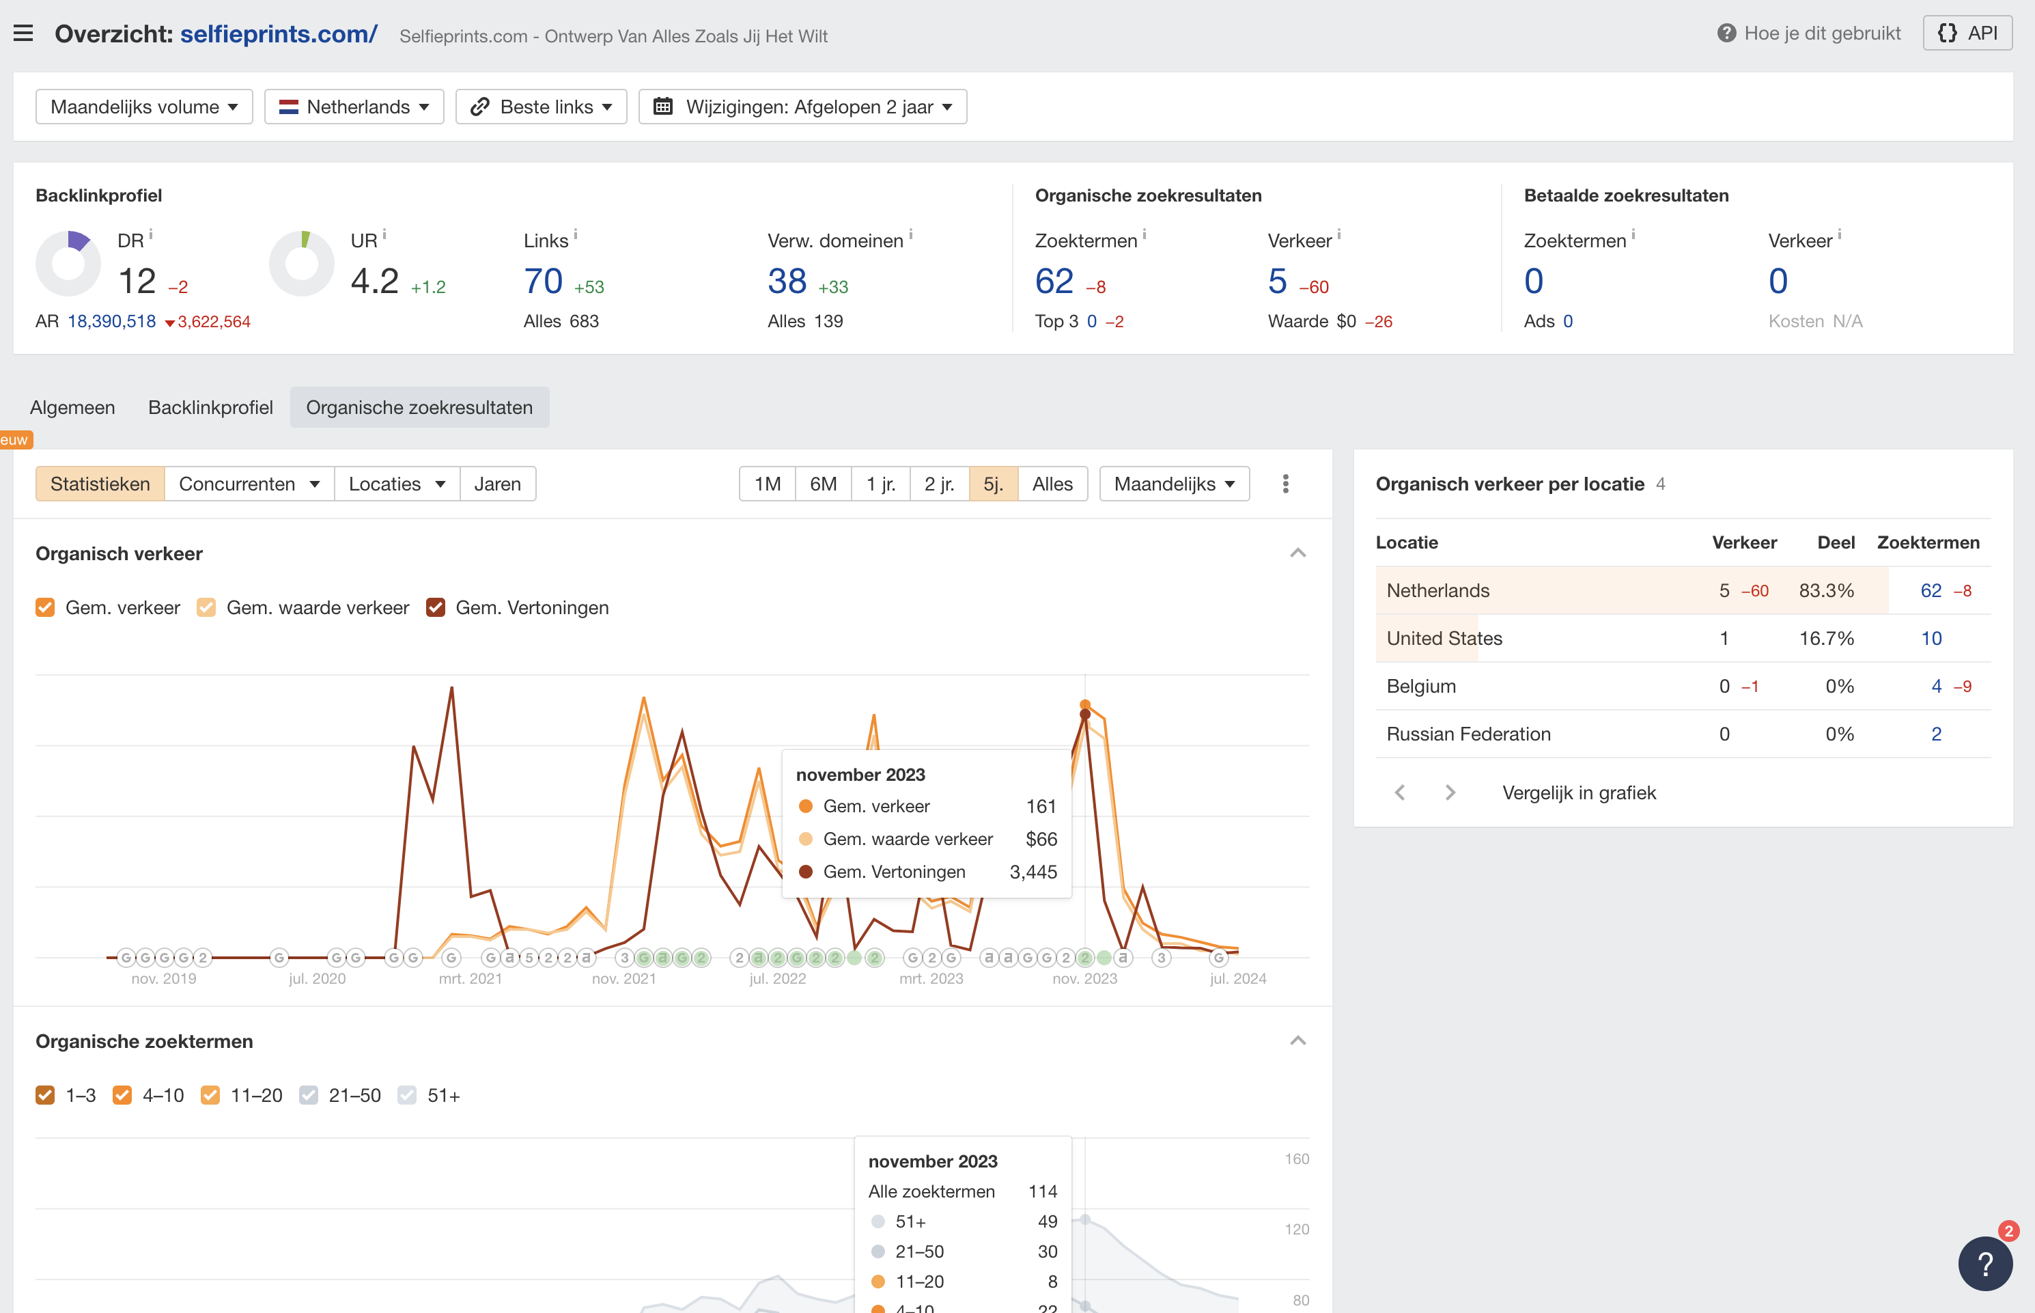Toggle the 21–50 positions checkbox
Image resolution: width=2035 pixels, height=1313 pixels.
309,1094
